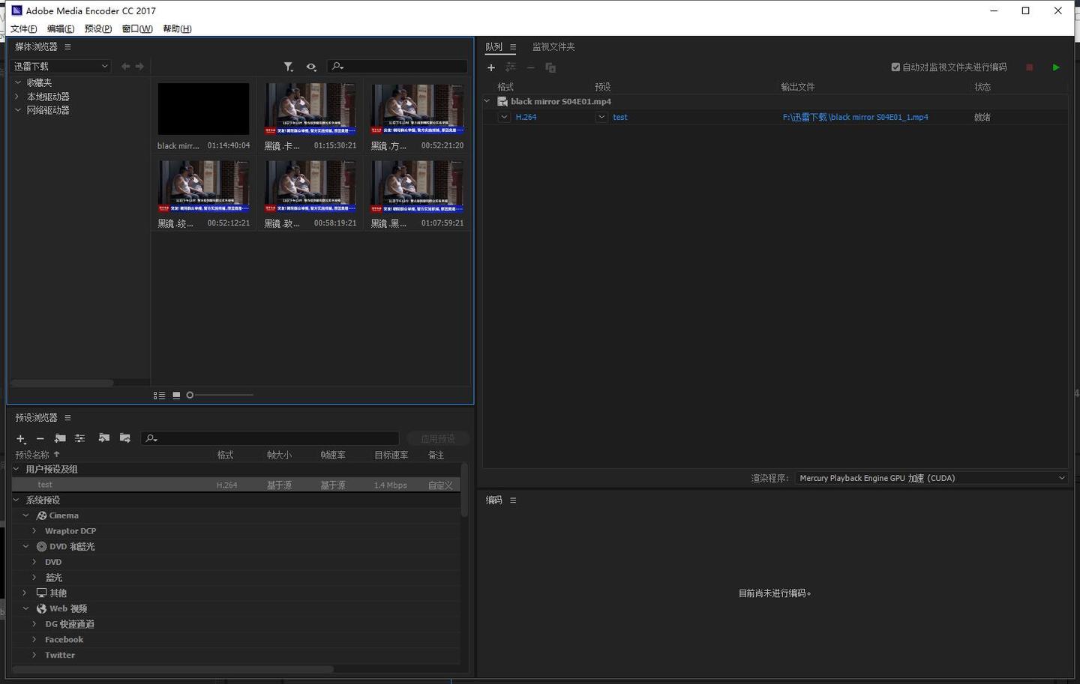Screen dimensions: 1080x684
Task: Open the 编辑(E) menu
Action: (x=61, y=28)
